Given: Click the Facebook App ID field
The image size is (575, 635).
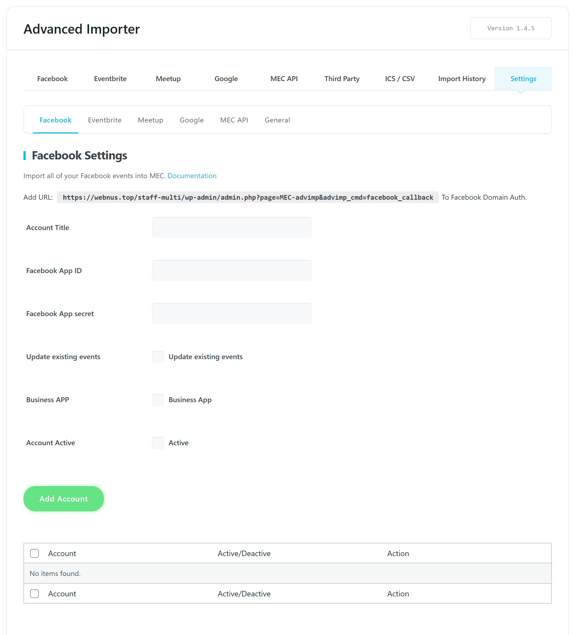Looking at the screenshot, I should click(x=232, y=270).
